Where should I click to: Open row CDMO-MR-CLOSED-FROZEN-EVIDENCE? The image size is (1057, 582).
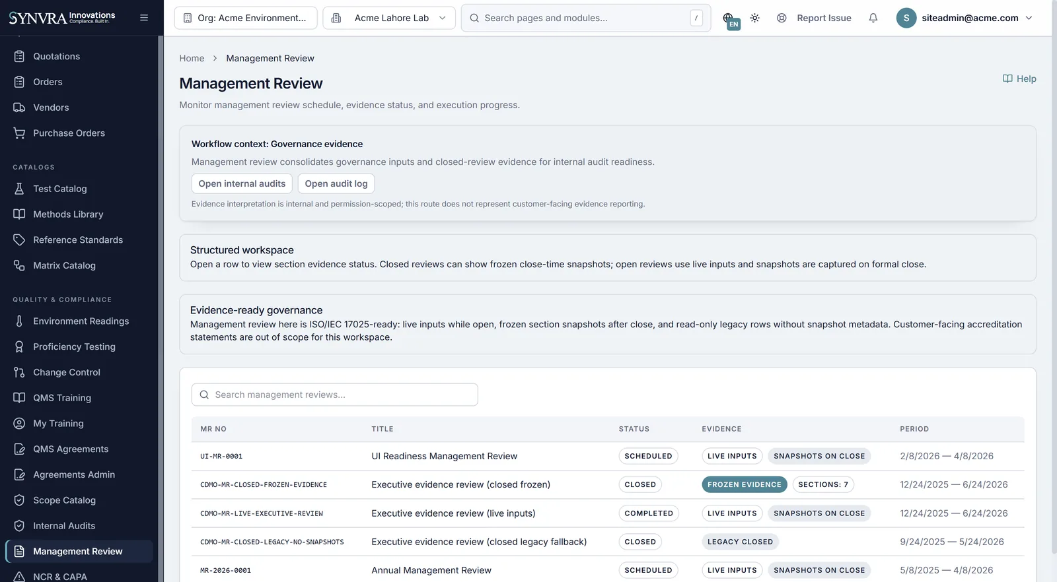point(608,484)
